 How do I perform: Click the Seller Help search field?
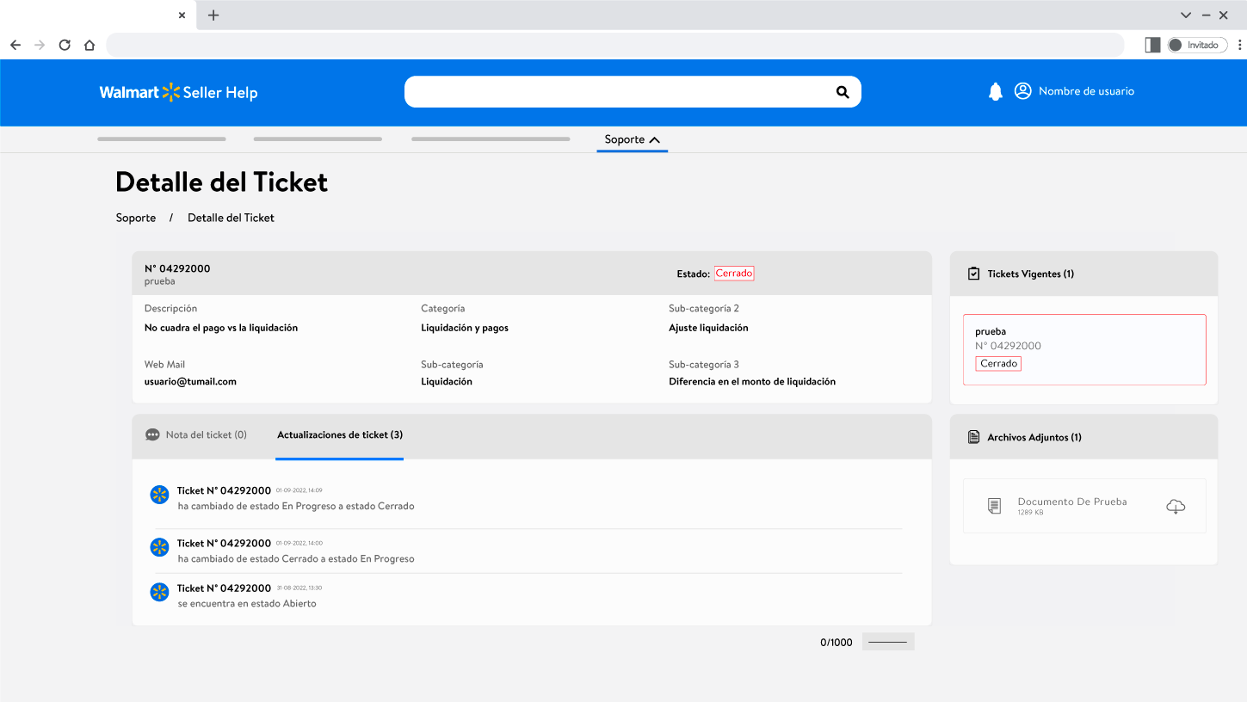(x=615, y=92)
